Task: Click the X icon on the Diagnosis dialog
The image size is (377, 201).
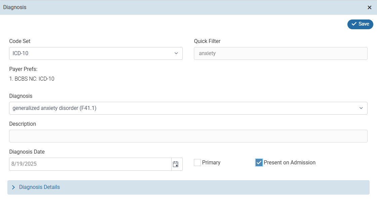Action: [370, 7]
